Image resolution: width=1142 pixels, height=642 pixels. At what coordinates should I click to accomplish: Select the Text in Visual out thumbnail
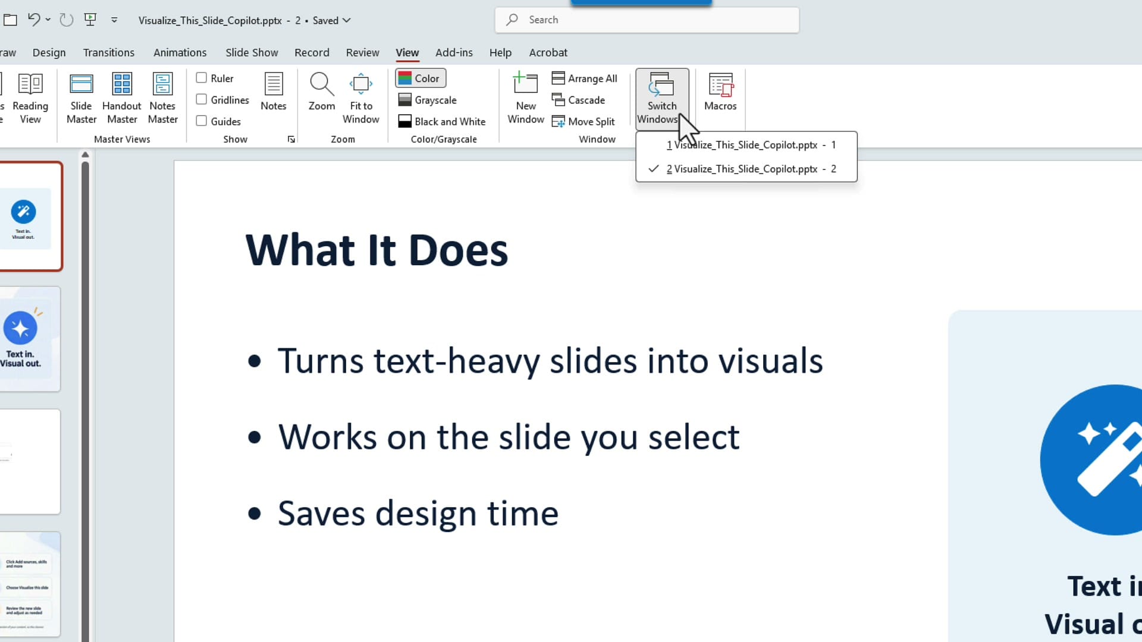pyautogui.click(x=30, y=339)
